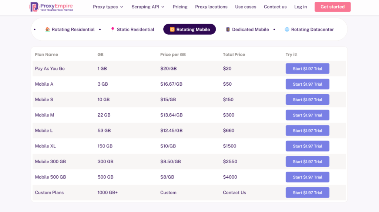The height and width of the screenshot is (212, 379).
Task: Select the Dedicated Mobile tab
Action: click(x=250, y=30)
